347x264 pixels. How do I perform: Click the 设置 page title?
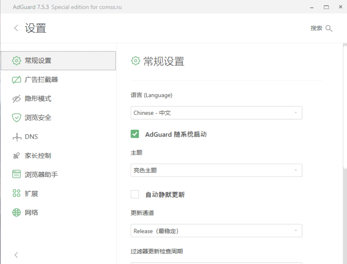coord(36,28)
